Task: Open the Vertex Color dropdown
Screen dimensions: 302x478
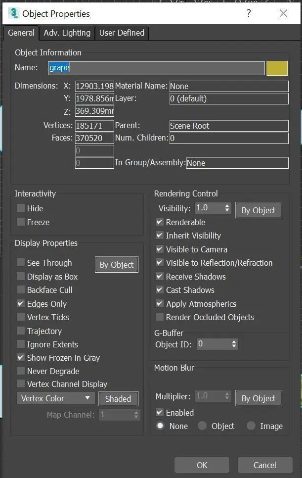Action: click(56, 398)
